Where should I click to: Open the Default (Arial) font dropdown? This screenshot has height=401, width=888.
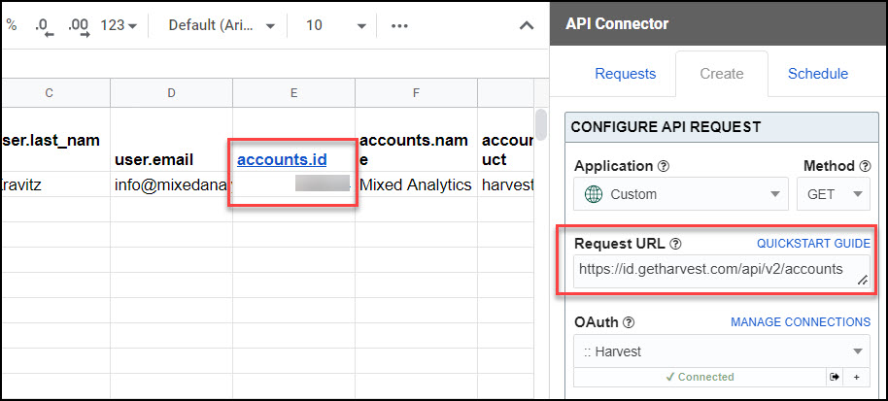[x=222, y=25]
